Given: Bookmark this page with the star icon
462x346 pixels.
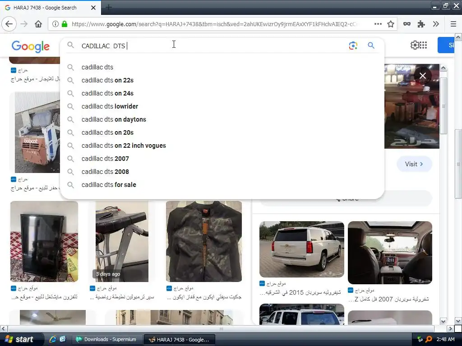Looking at the screenshot, I should pos(391,24).
